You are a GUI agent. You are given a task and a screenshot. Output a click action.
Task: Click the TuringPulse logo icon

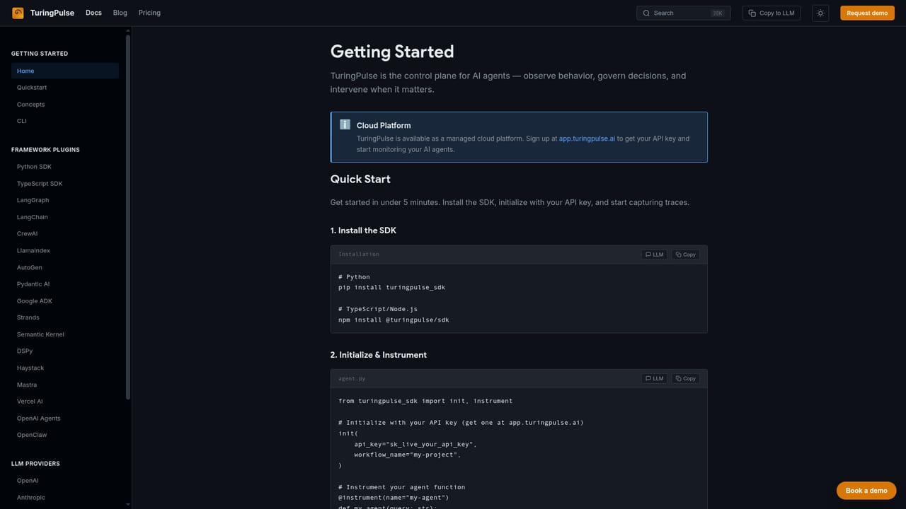[x=18, y=13]
